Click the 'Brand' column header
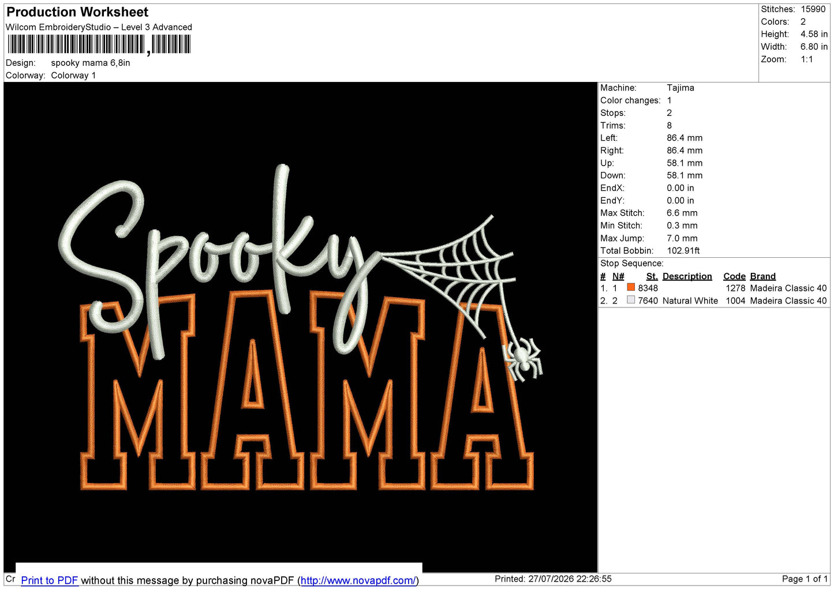Screen dimensions: 834x589 pos(763,276)
